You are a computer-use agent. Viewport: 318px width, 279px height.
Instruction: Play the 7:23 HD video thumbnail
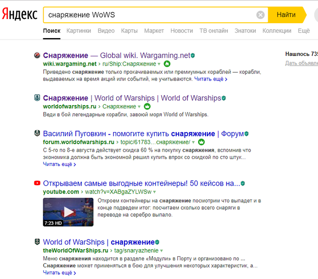coord(68,212)
